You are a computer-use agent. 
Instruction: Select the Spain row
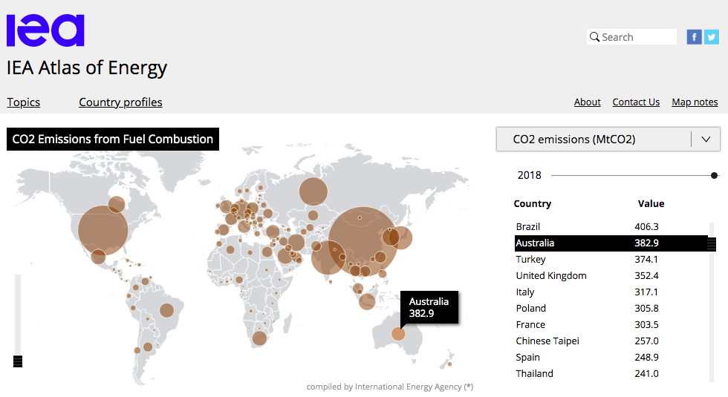pyautogui.click(x=611, y=357)
